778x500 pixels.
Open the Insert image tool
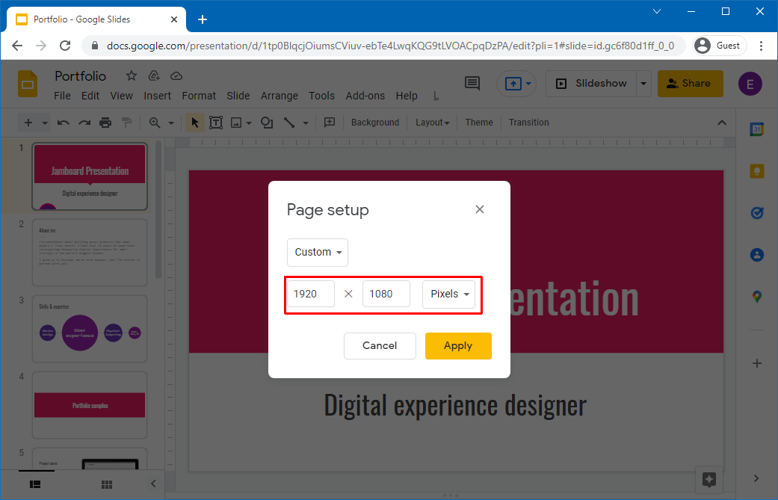click(238, 122)
